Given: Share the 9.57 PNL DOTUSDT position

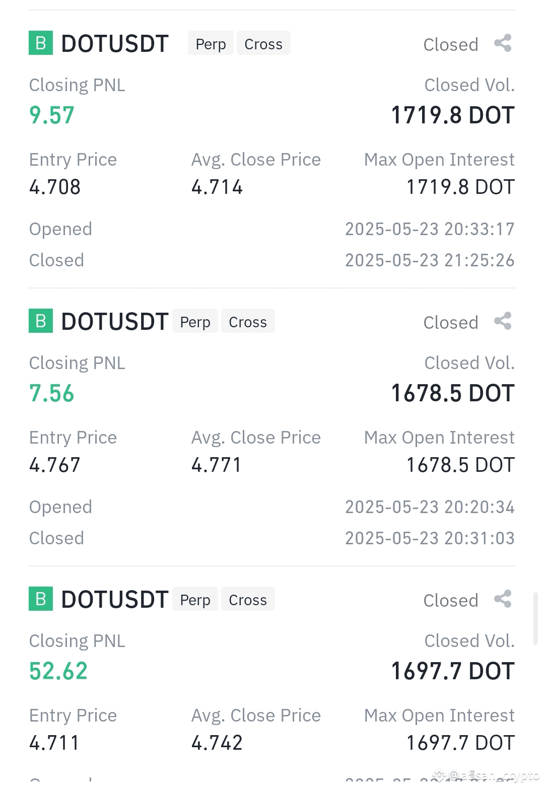Looking at the screenshot, I should [x=503, y=43].
